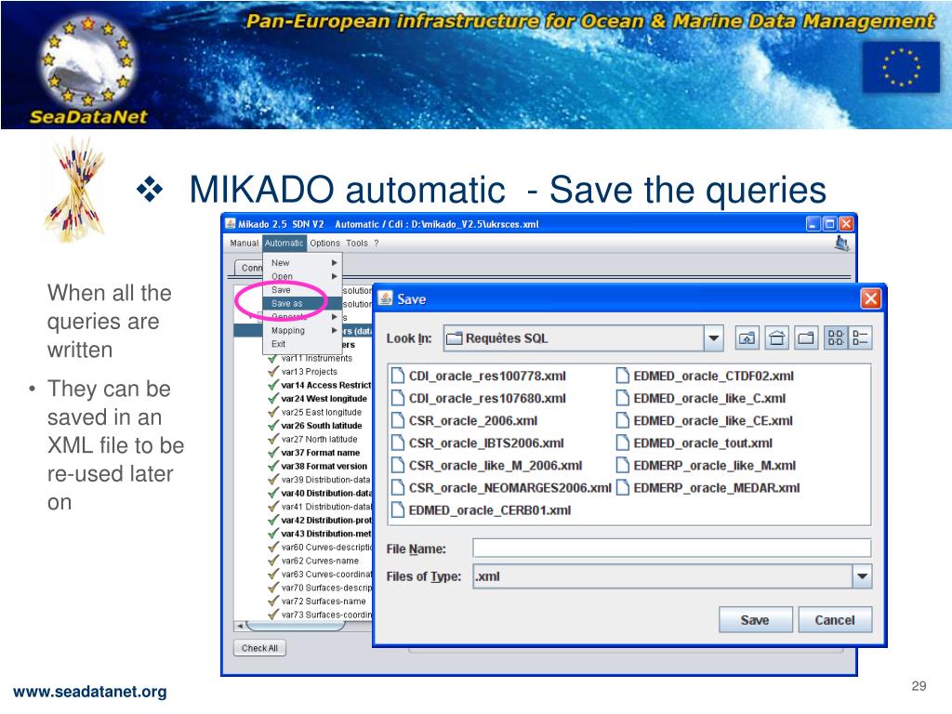The image size is (952, 714).
Task: Click the file icon beside EDMED_oracle_like_CE.xml
Action: 622,421
